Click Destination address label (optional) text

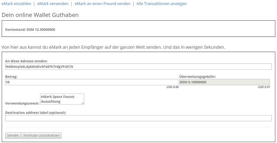point(36,113)
